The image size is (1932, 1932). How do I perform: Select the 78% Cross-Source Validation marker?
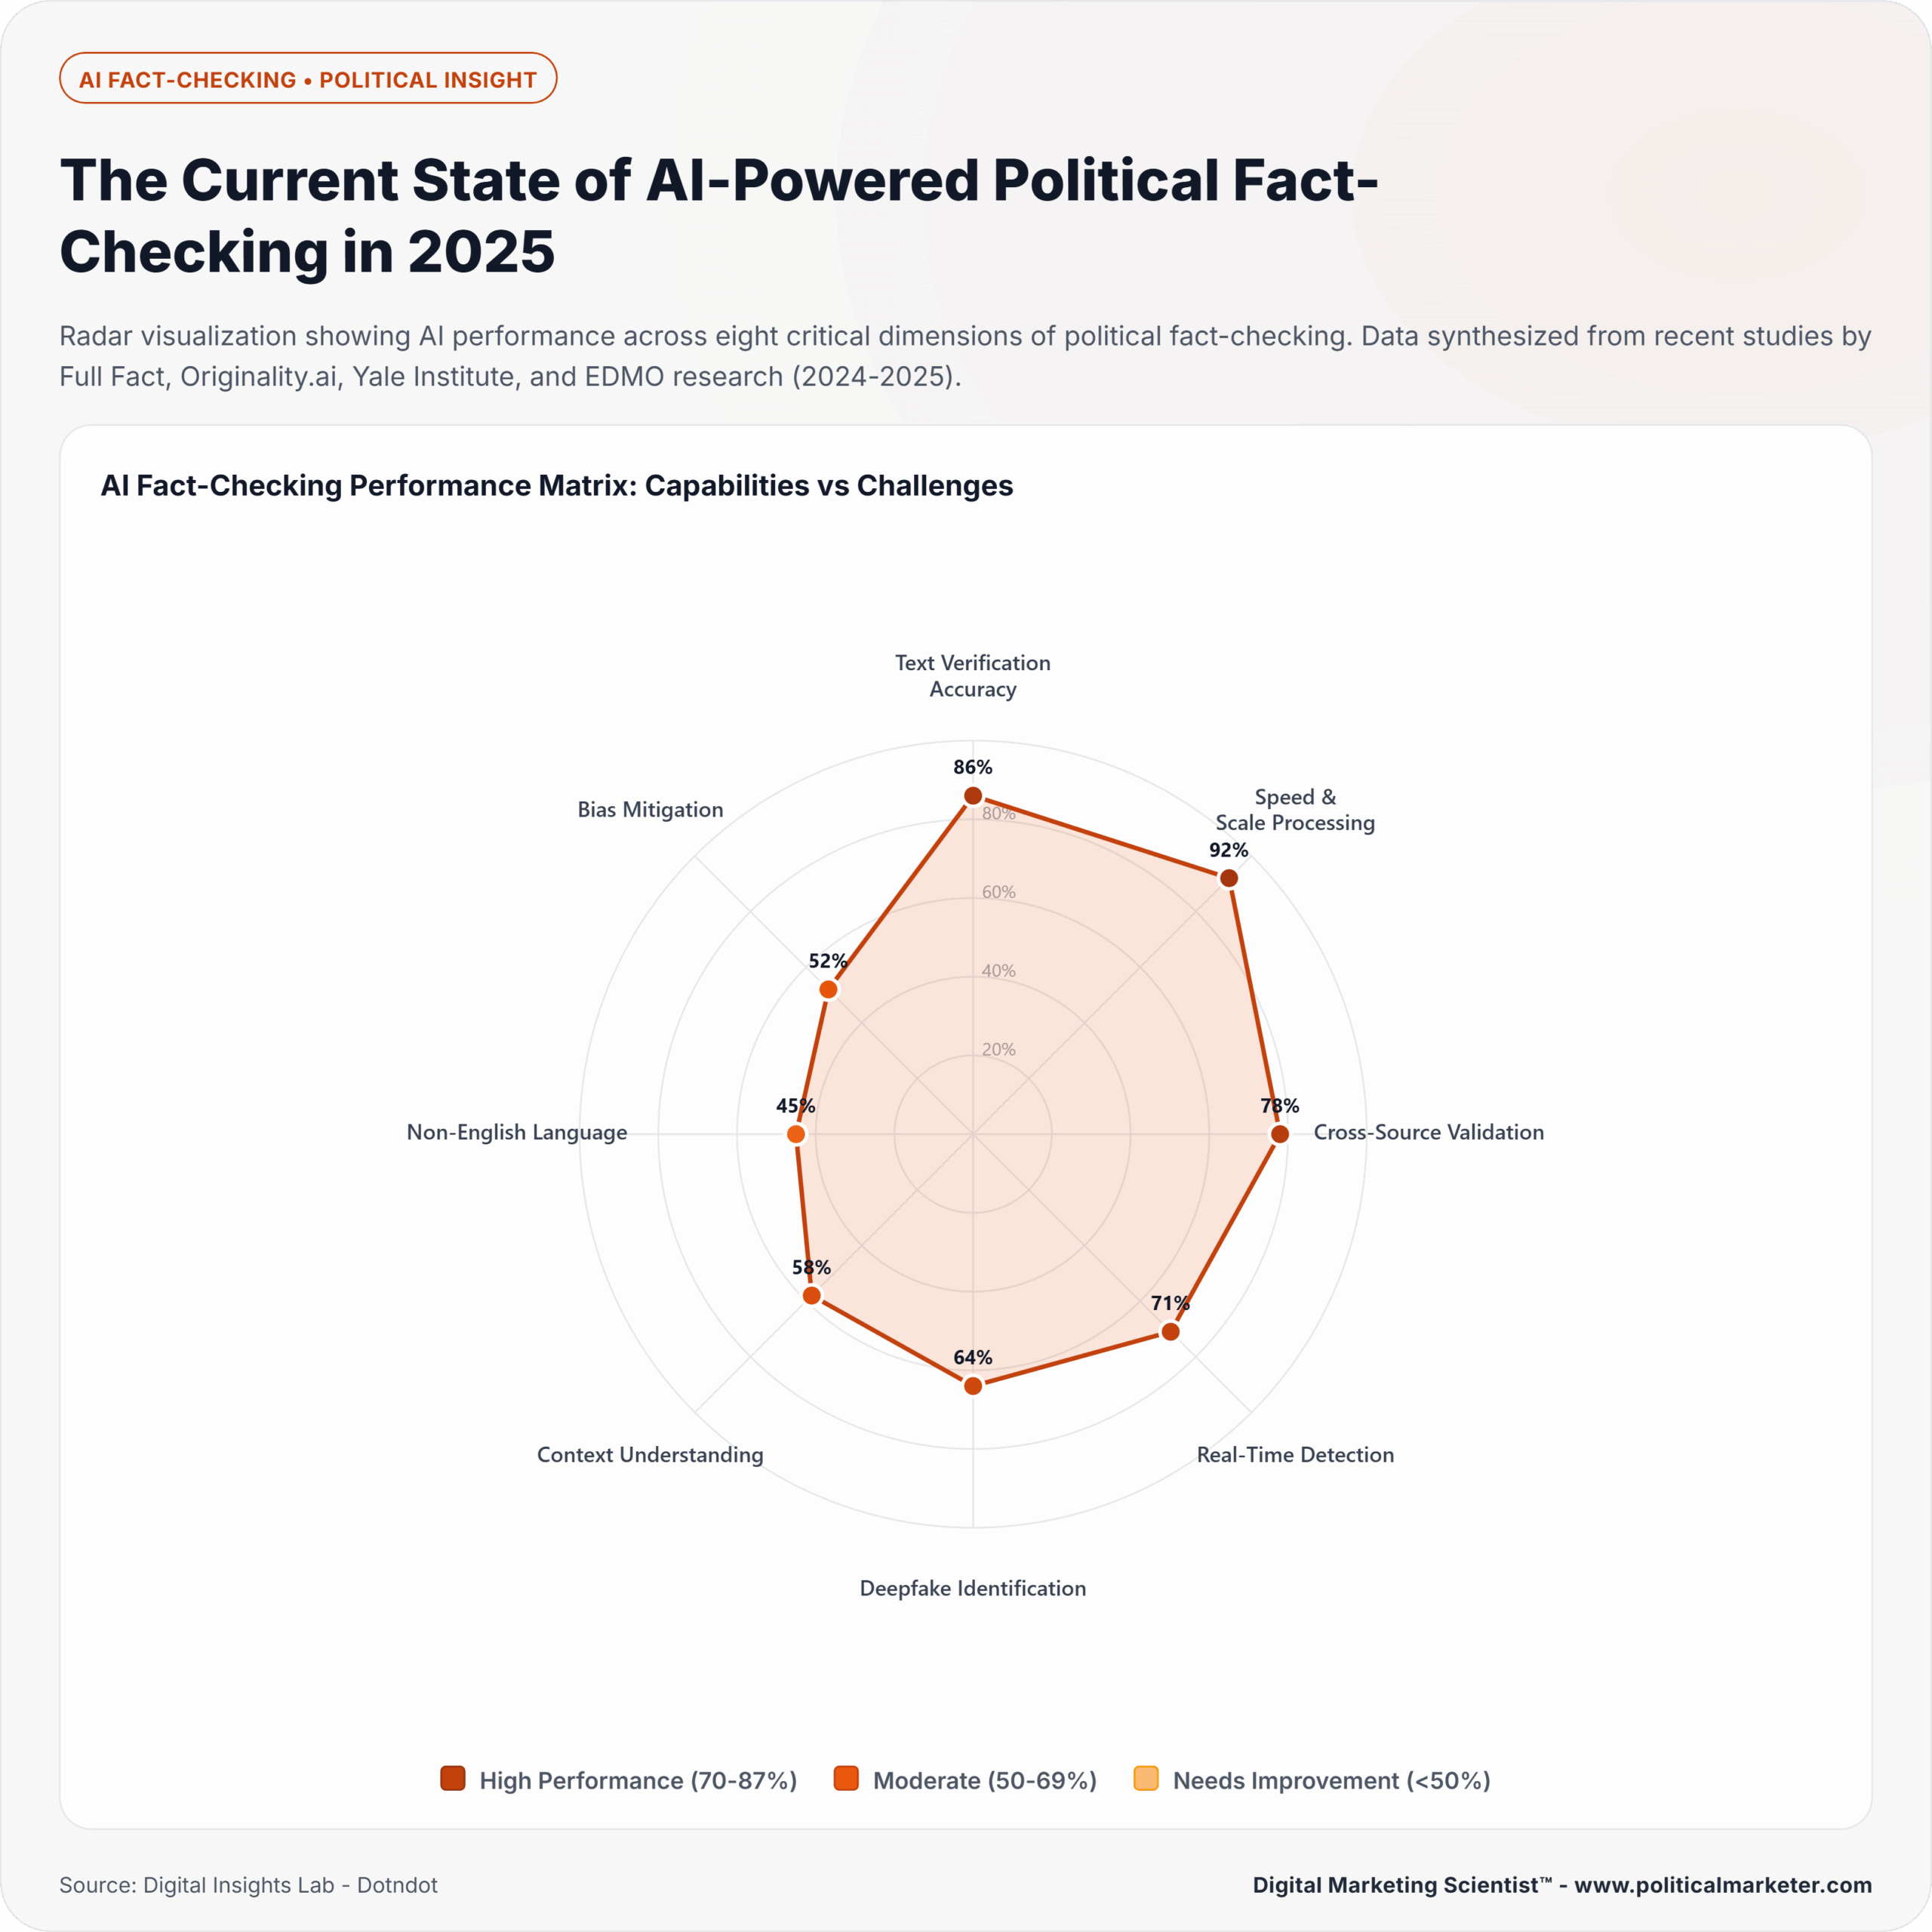pyautogui.click(x=1279, y=1133)
